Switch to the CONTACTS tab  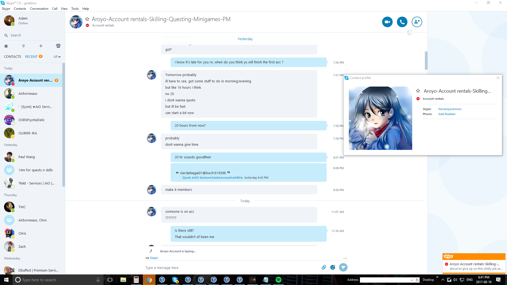coord(12,57)
